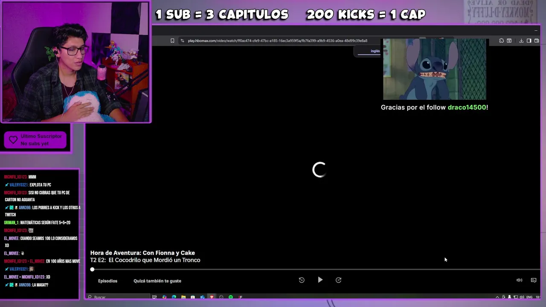The width and height of the screenshot is (546, 307).
Task: Toggle the browser sidebar panel icon
Action: [x=529, y=41]
